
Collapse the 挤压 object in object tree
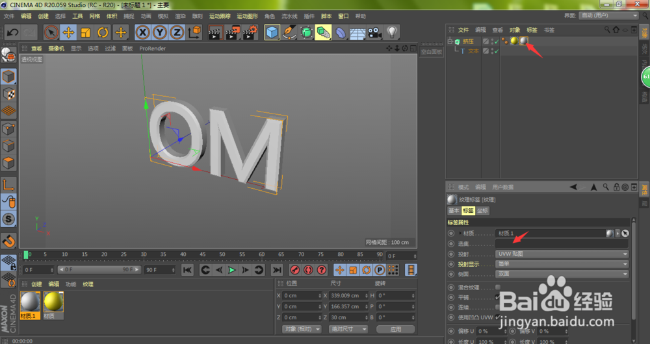click(x=450, y=41)
